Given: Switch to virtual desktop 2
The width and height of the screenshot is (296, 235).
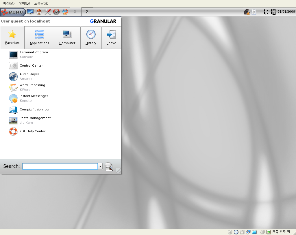Looking at the screenshot, I should coord(87,12).
